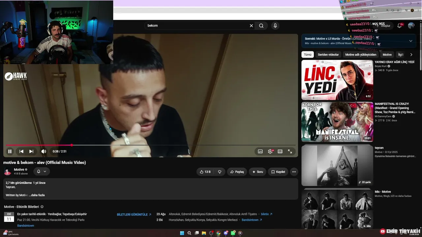This screenshot has width=422, height=237.
Task: Expand the Sonraki mix playlist panel
Action: (410, 41)
